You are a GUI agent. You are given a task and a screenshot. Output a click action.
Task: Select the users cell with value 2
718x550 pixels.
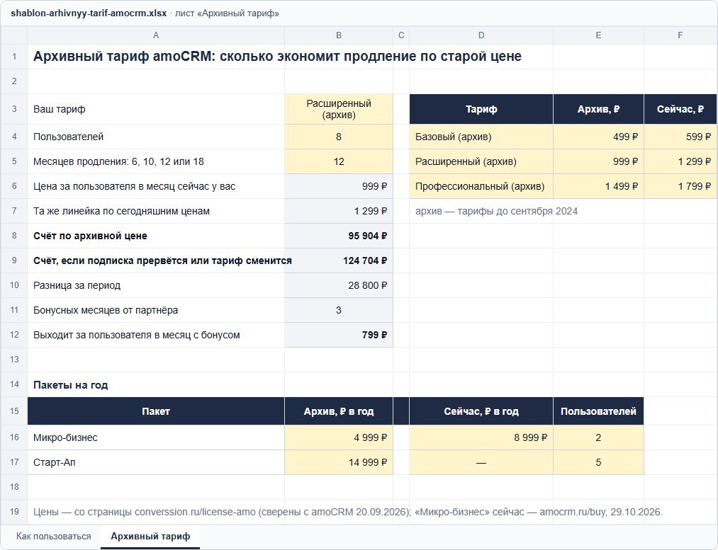(598, 437)
